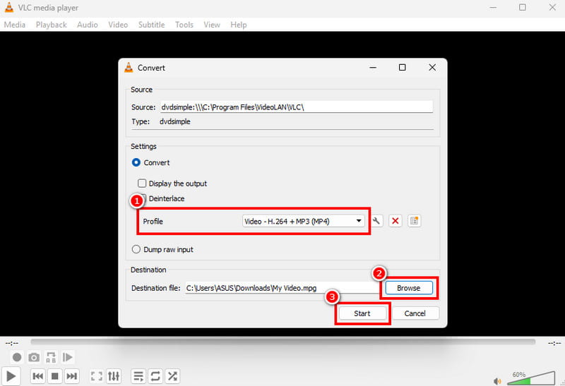Viewport: 565px width, 386px height.
Task: Take a snapshot with camera icon
Action: click(x=34, y=357)
